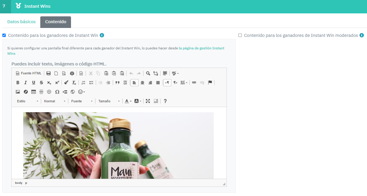The width and height of the screenshot is (367, 196).
Task: Toggle Fuente HTML source view
Action: (x=29, y=73)
